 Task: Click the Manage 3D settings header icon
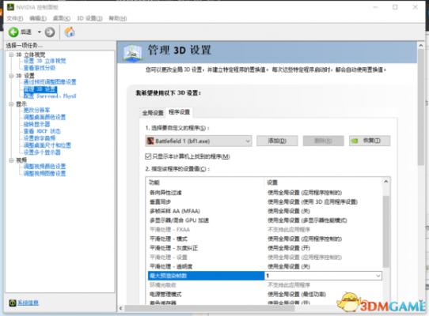132,53
